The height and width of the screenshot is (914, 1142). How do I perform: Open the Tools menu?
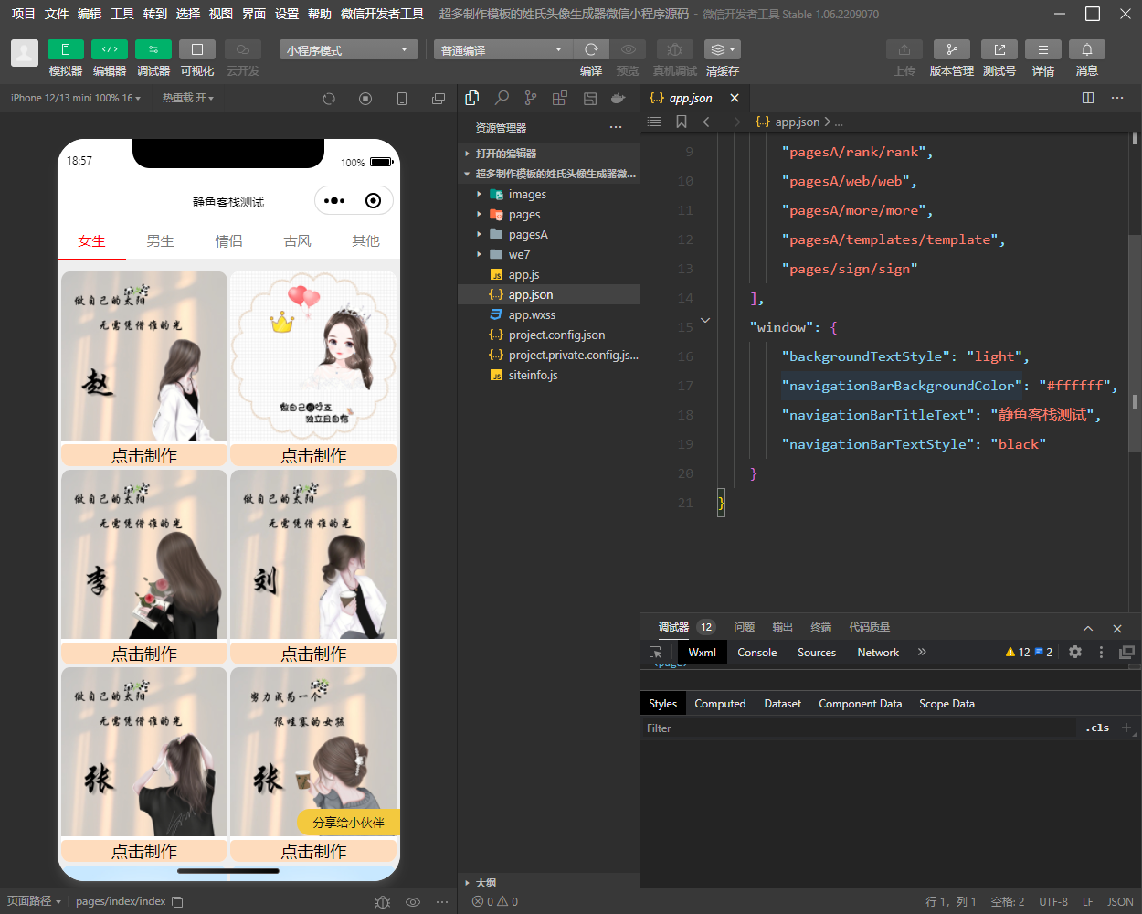pyautogui.click(x=122, y=14)
